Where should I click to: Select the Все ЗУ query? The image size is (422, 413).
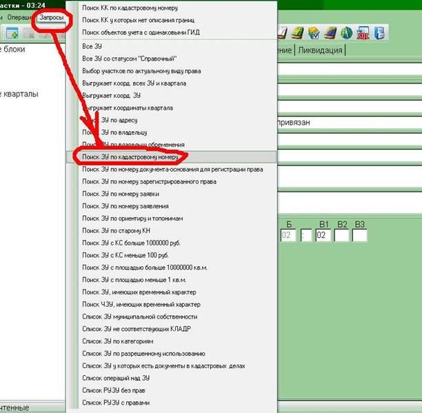pyautogui.click(x=92, y=46)
